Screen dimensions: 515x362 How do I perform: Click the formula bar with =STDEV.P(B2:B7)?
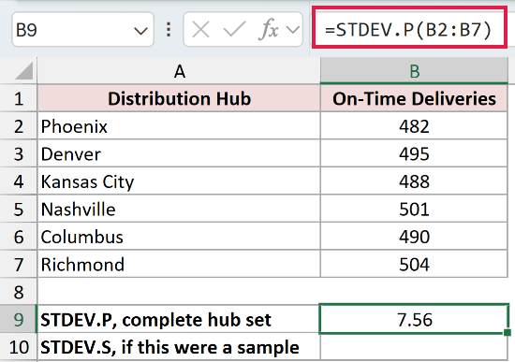coord(409,27)
